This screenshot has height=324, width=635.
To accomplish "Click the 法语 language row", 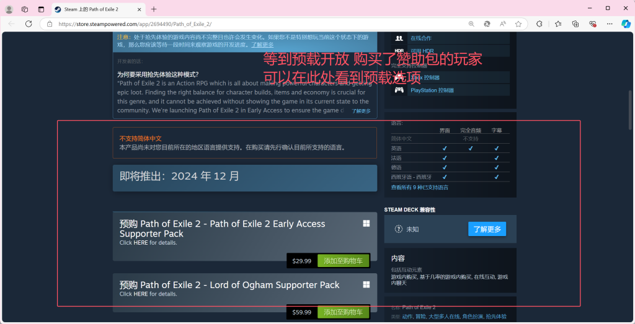I will pyautogui.click(x=450, y=158).
